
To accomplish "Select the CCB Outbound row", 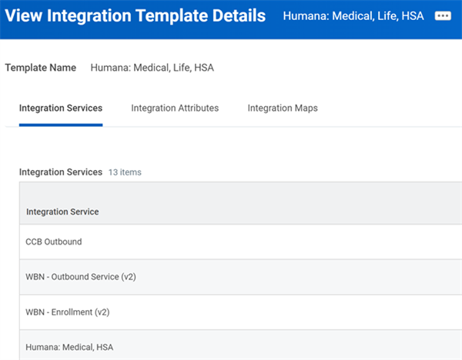I will (240, 242).
